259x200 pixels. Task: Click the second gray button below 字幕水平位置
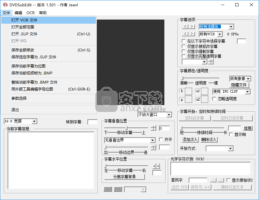pyautogui.click(x=118, y=189)
